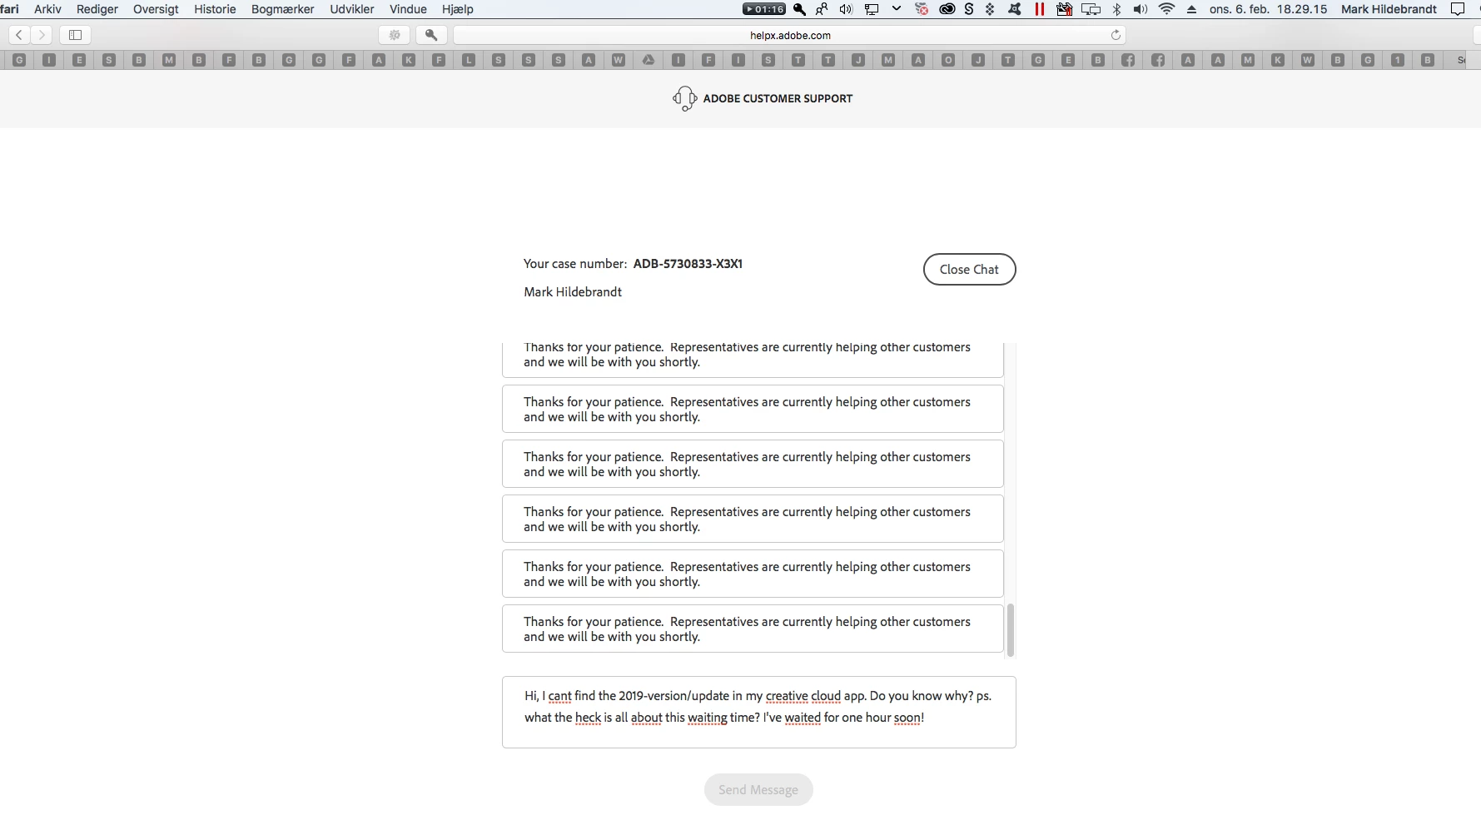The image size is (1481, 820).
Task: Click inside the chat message text box
Action: [x=758, y=712]
